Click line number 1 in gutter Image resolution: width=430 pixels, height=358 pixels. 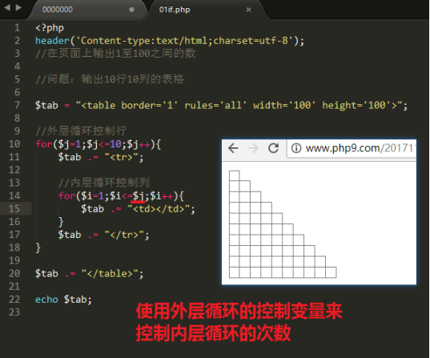click(x=17, y=28)
